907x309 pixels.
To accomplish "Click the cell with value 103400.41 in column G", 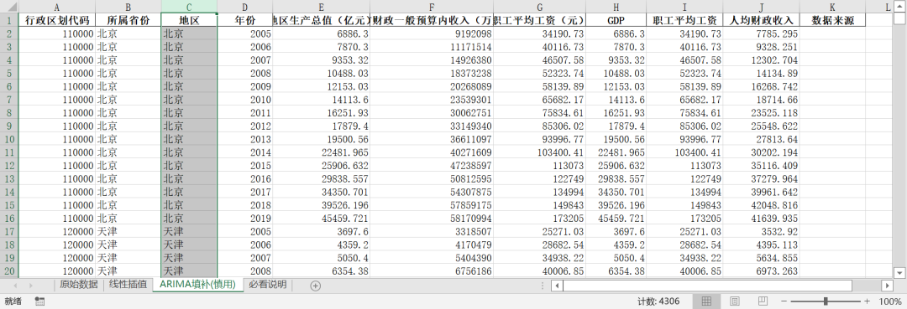I will (x=540, y=152).
